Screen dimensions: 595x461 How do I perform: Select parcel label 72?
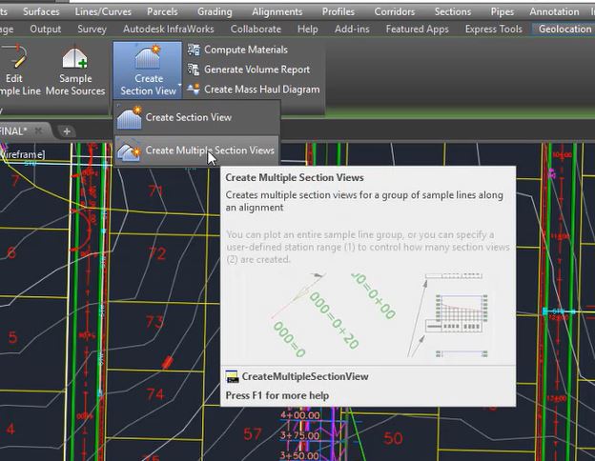pos(157,253)
